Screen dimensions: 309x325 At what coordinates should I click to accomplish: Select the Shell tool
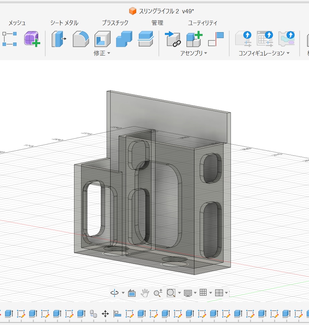point(103,39)
